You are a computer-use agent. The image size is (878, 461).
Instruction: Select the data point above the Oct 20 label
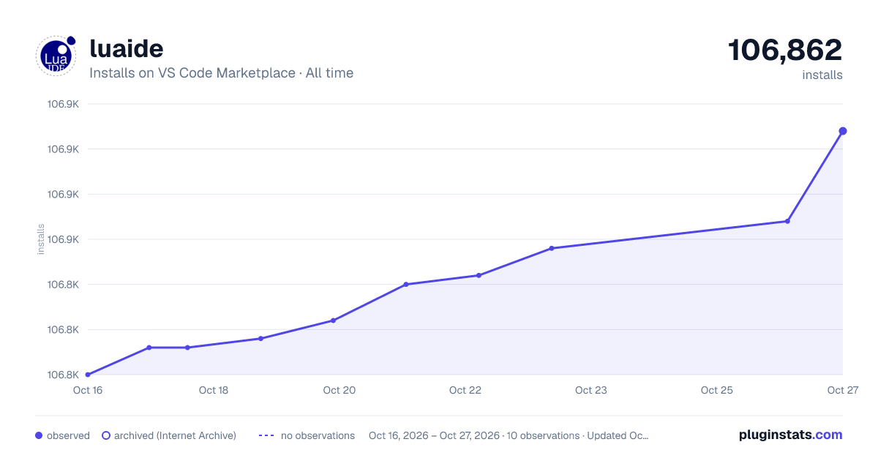(x=333, y=321)
